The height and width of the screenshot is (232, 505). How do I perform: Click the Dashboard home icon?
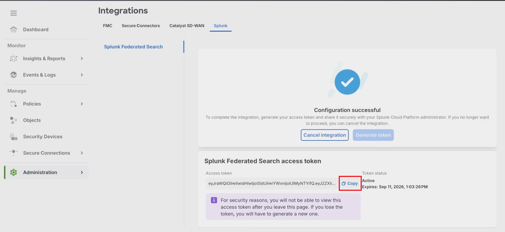pos(14,30)
